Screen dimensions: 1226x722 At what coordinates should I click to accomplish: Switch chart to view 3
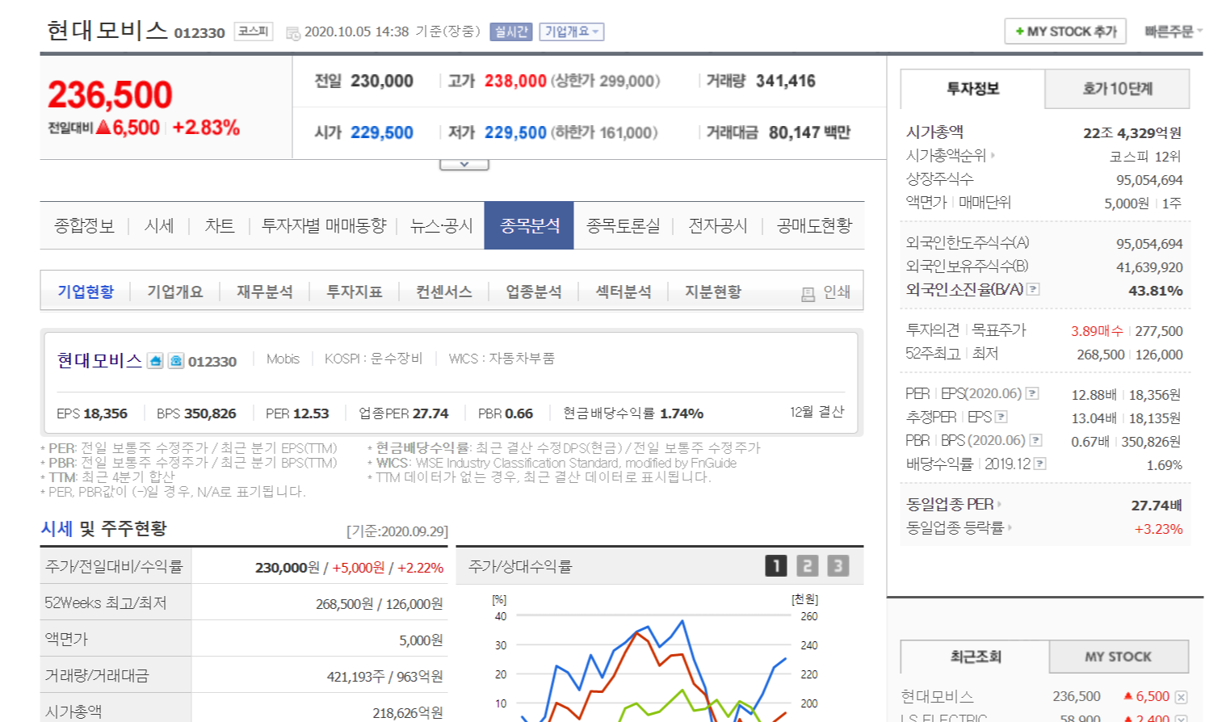838,565
